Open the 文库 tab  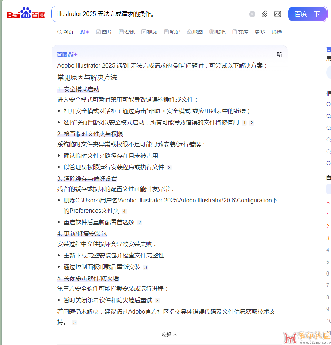pyautogui.click(x=240, y=32)
